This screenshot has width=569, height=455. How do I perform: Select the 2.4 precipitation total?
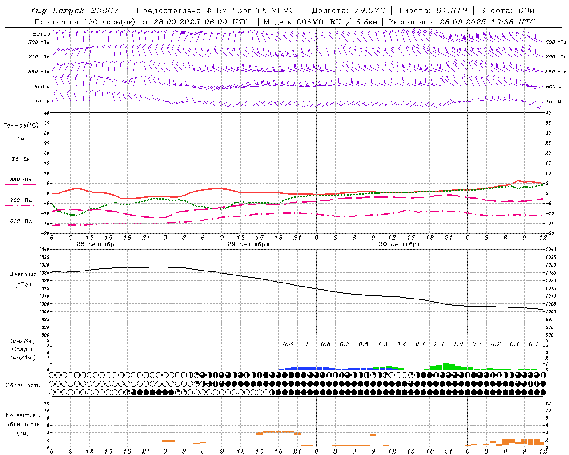(x=439, y=344)
